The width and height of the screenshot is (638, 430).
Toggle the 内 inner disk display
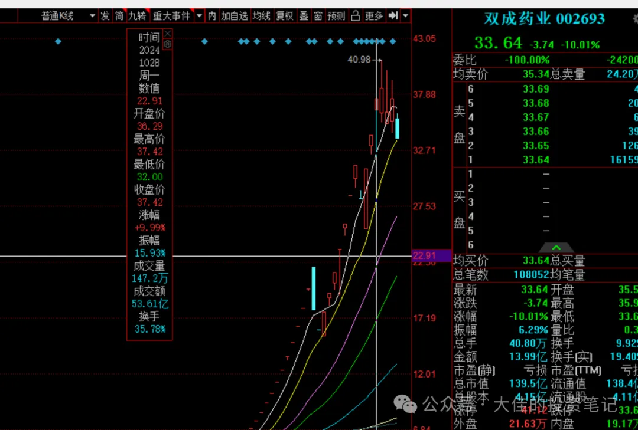(x=211, y=16)
